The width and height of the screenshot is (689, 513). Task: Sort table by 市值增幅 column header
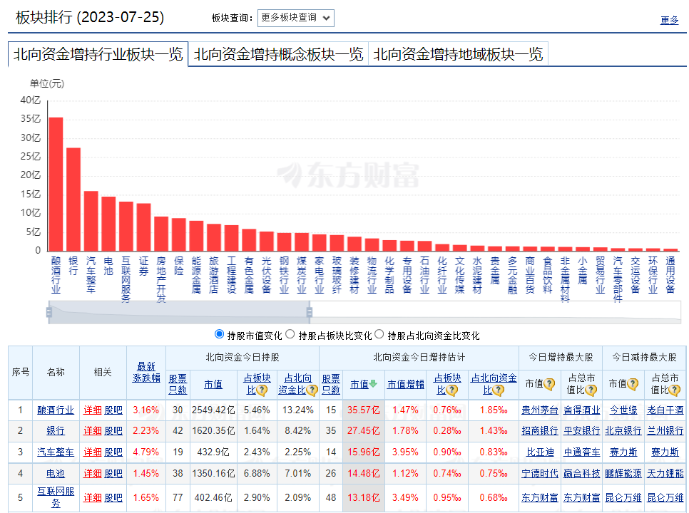click(406, 384)
